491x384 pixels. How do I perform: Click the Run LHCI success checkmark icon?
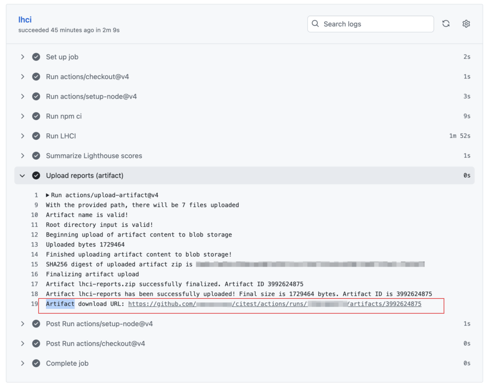pos(36,136)
